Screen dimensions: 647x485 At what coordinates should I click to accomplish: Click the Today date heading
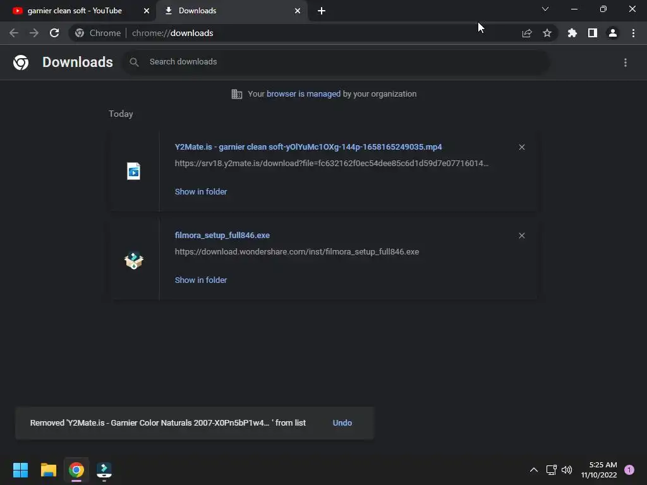pos(121,114)
